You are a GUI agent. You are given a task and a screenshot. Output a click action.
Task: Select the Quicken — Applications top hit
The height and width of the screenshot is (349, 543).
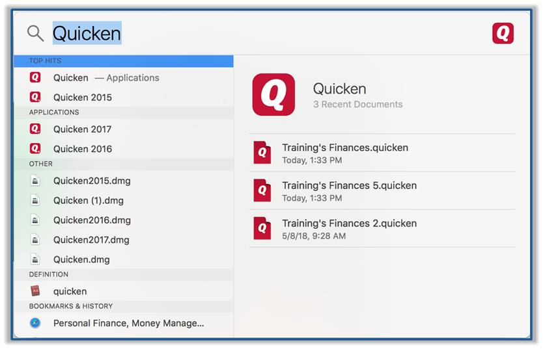[x=105, y=78]
